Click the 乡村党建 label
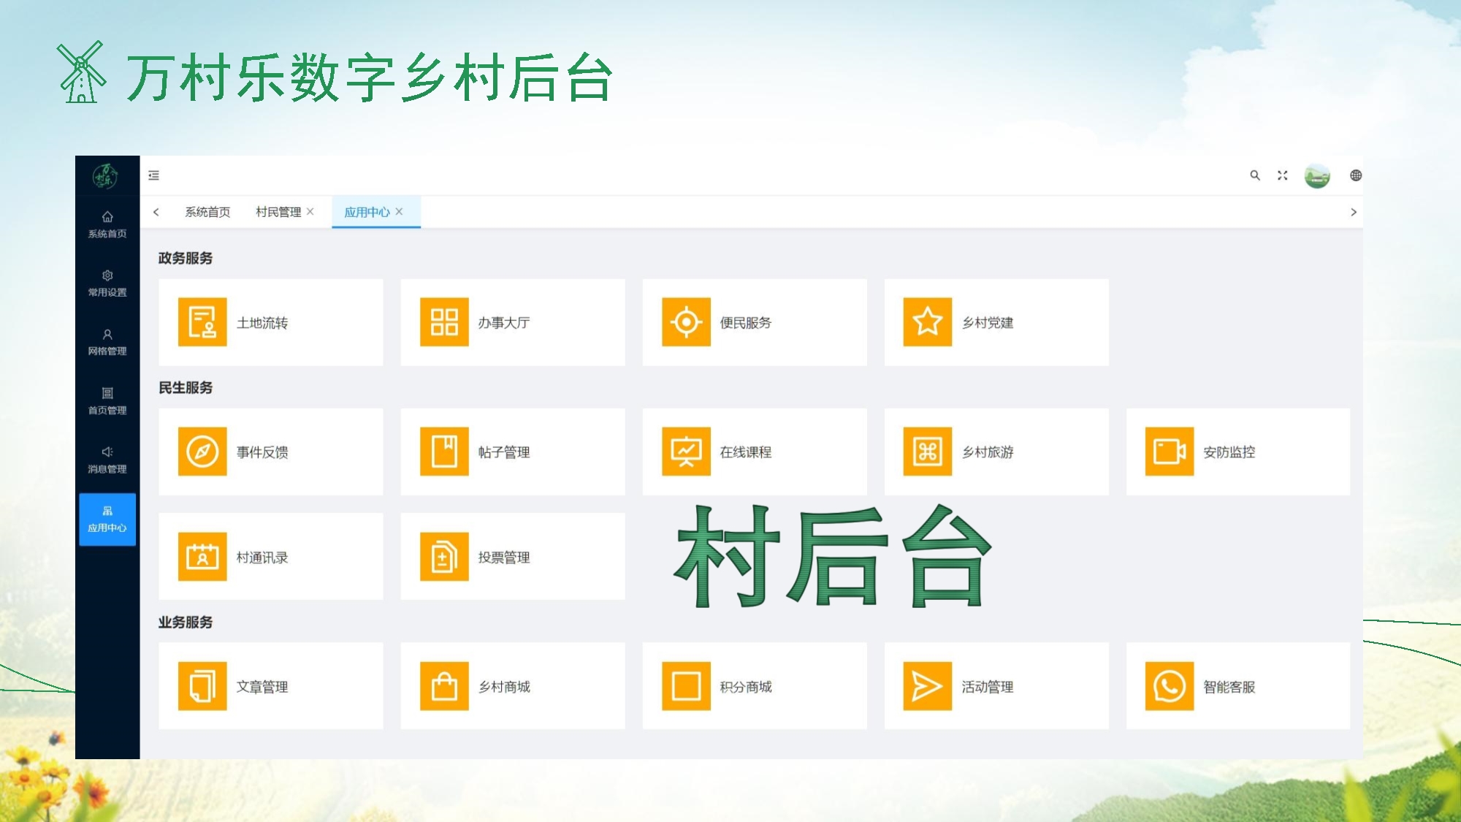1461x822 pixels. point(988,322)
